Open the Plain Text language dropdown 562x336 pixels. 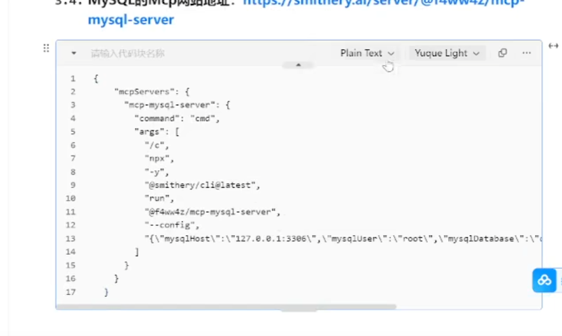(x=367, y=53)
